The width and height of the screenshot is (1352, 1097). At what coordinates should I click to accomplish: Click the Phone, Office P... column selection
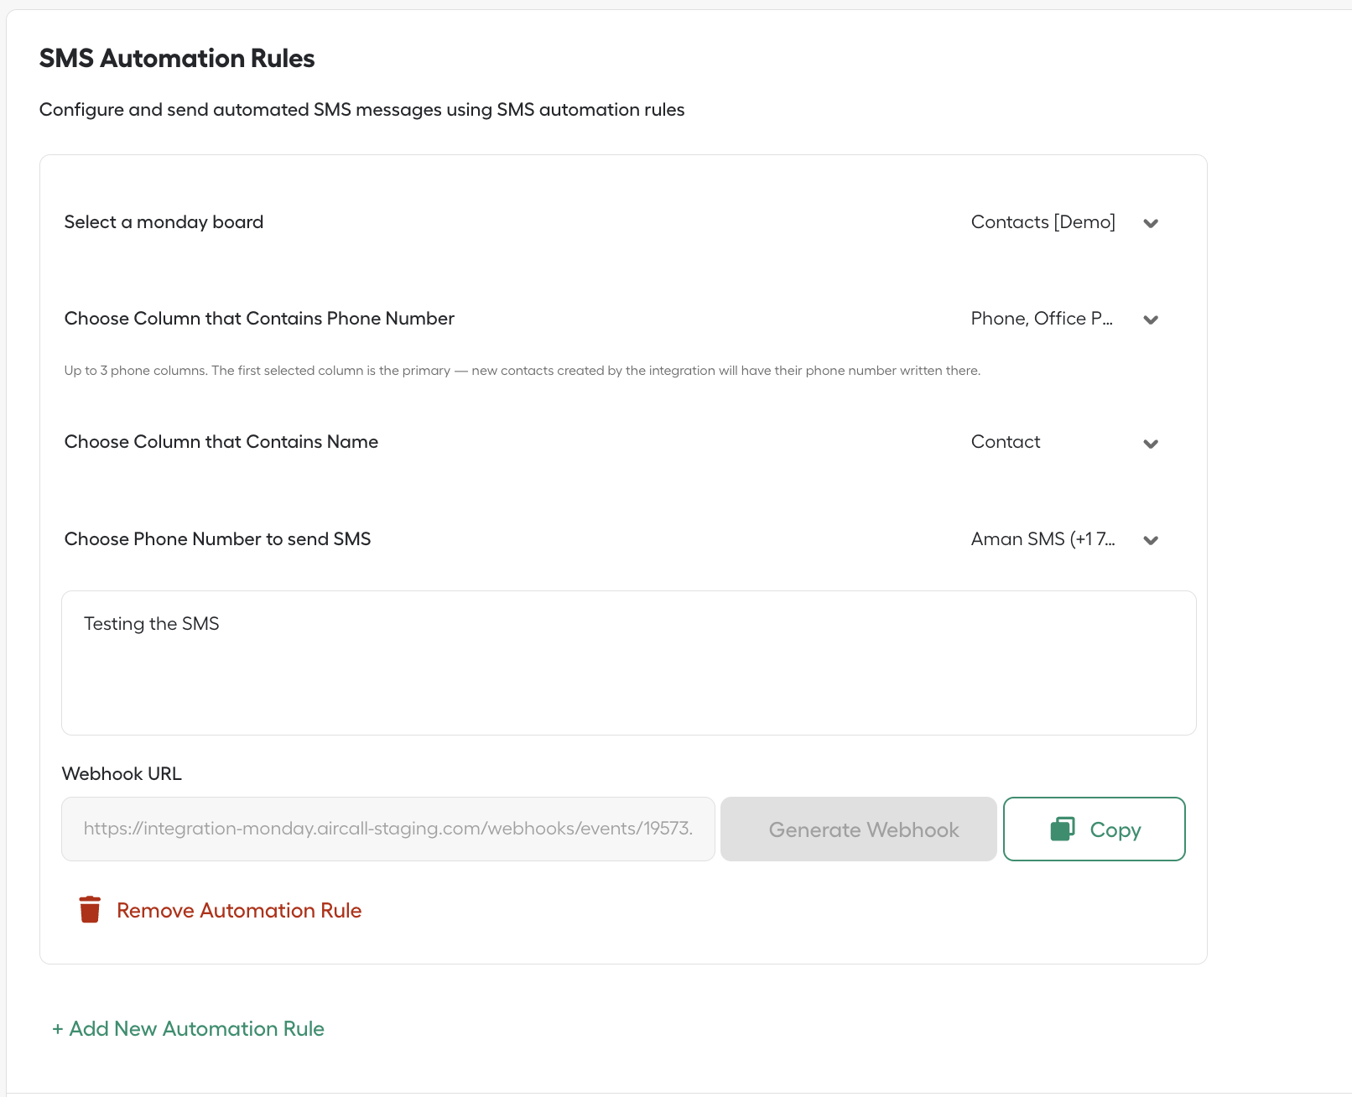pos(1042,319)
